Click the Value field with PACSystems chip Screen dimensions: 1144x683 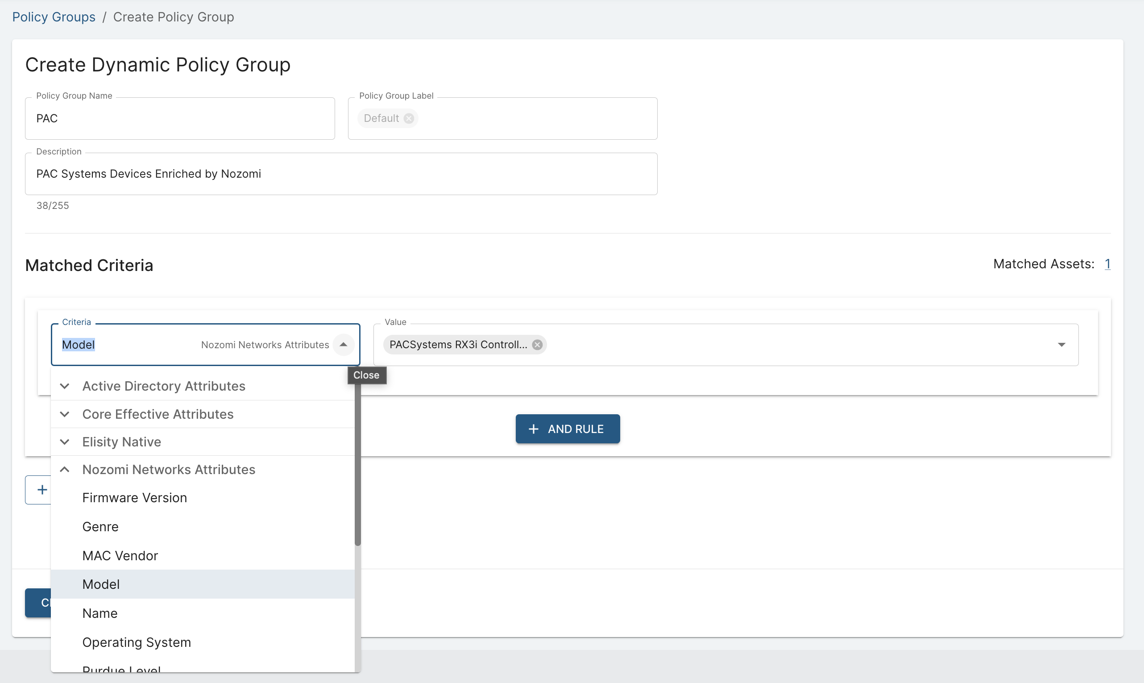click(x=725, y=345)
